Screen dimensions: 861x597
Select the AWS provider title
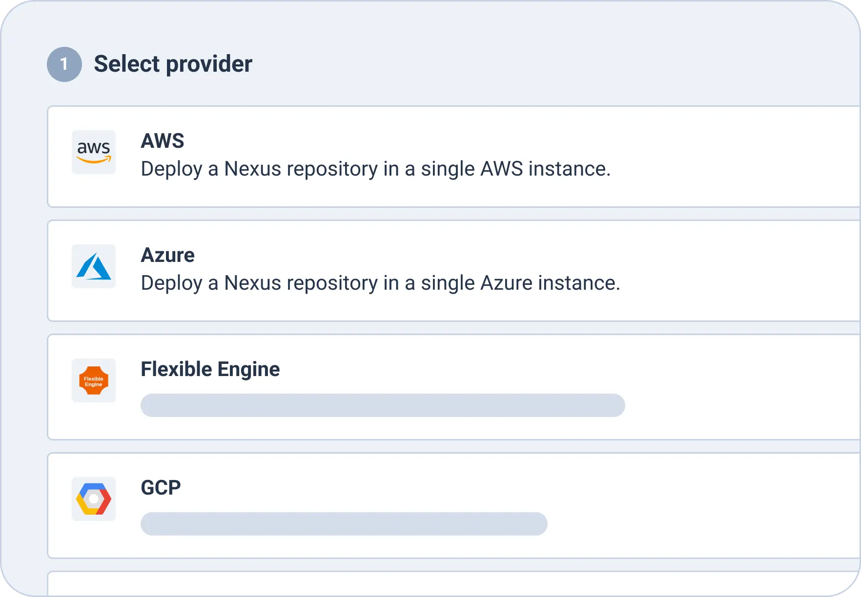tap(163, 141)
